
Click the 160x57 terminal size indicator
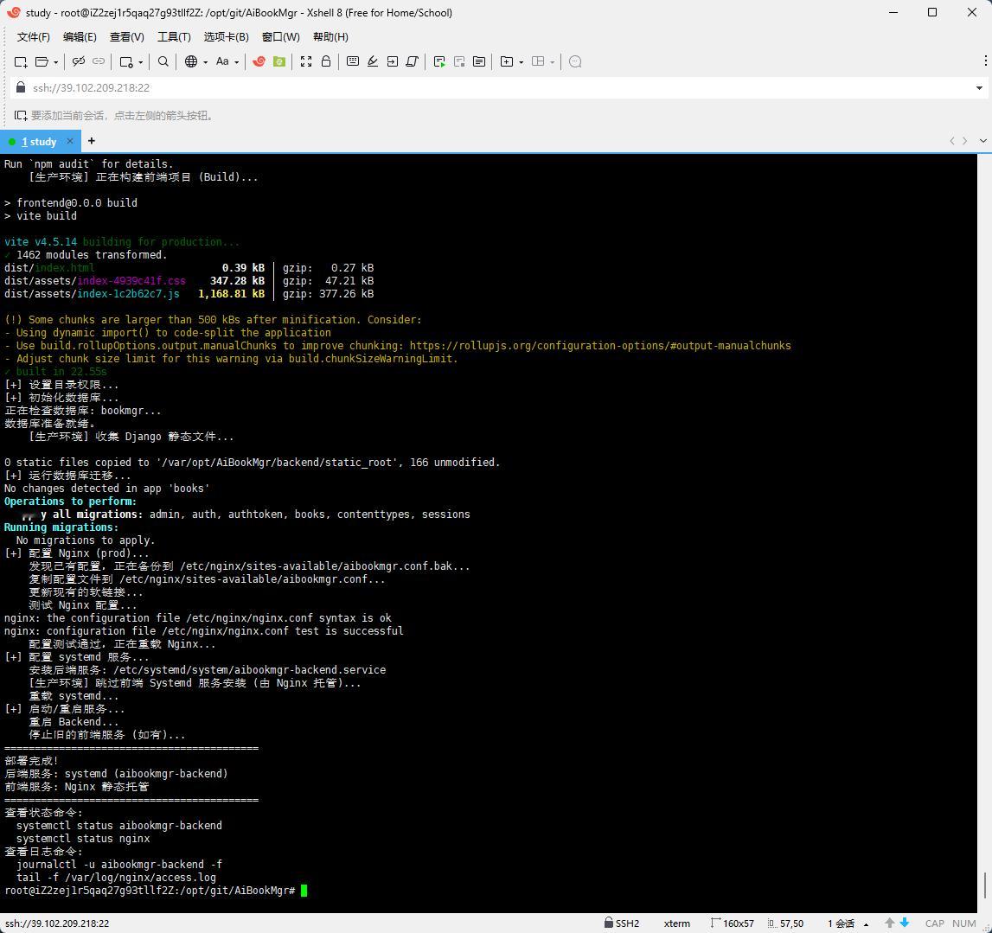tap(733, 923)
